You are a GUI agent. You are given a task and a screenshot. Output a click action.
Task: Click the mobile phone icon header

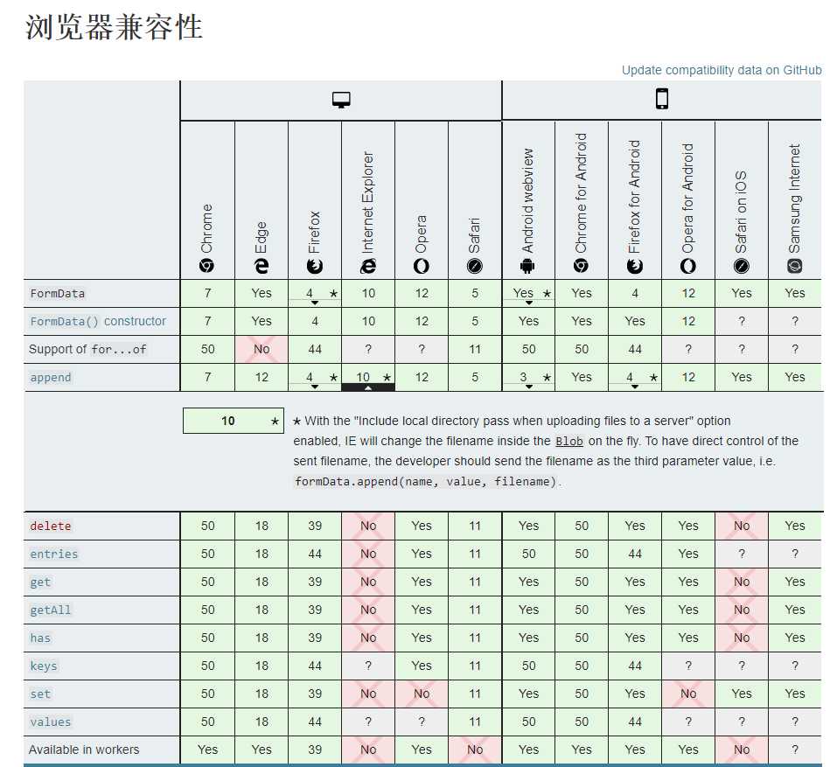coord(662,99)
